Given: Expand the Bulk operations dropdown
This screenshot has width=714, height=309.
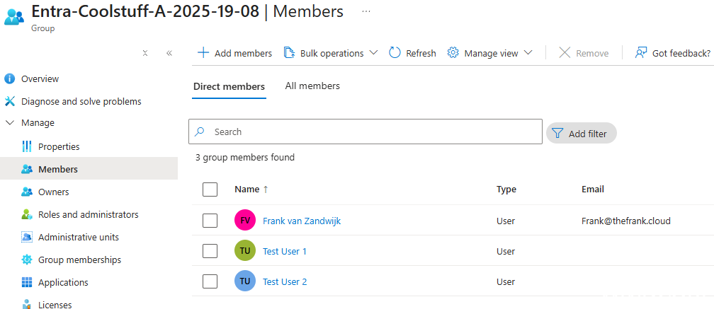Looking at the screenshot, I should tap(373, 53).
